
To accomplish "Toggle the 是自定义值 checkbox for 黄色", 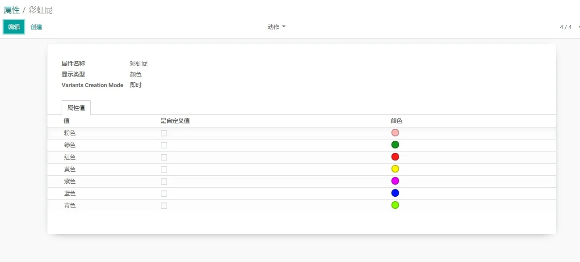I will click(164, 169).
